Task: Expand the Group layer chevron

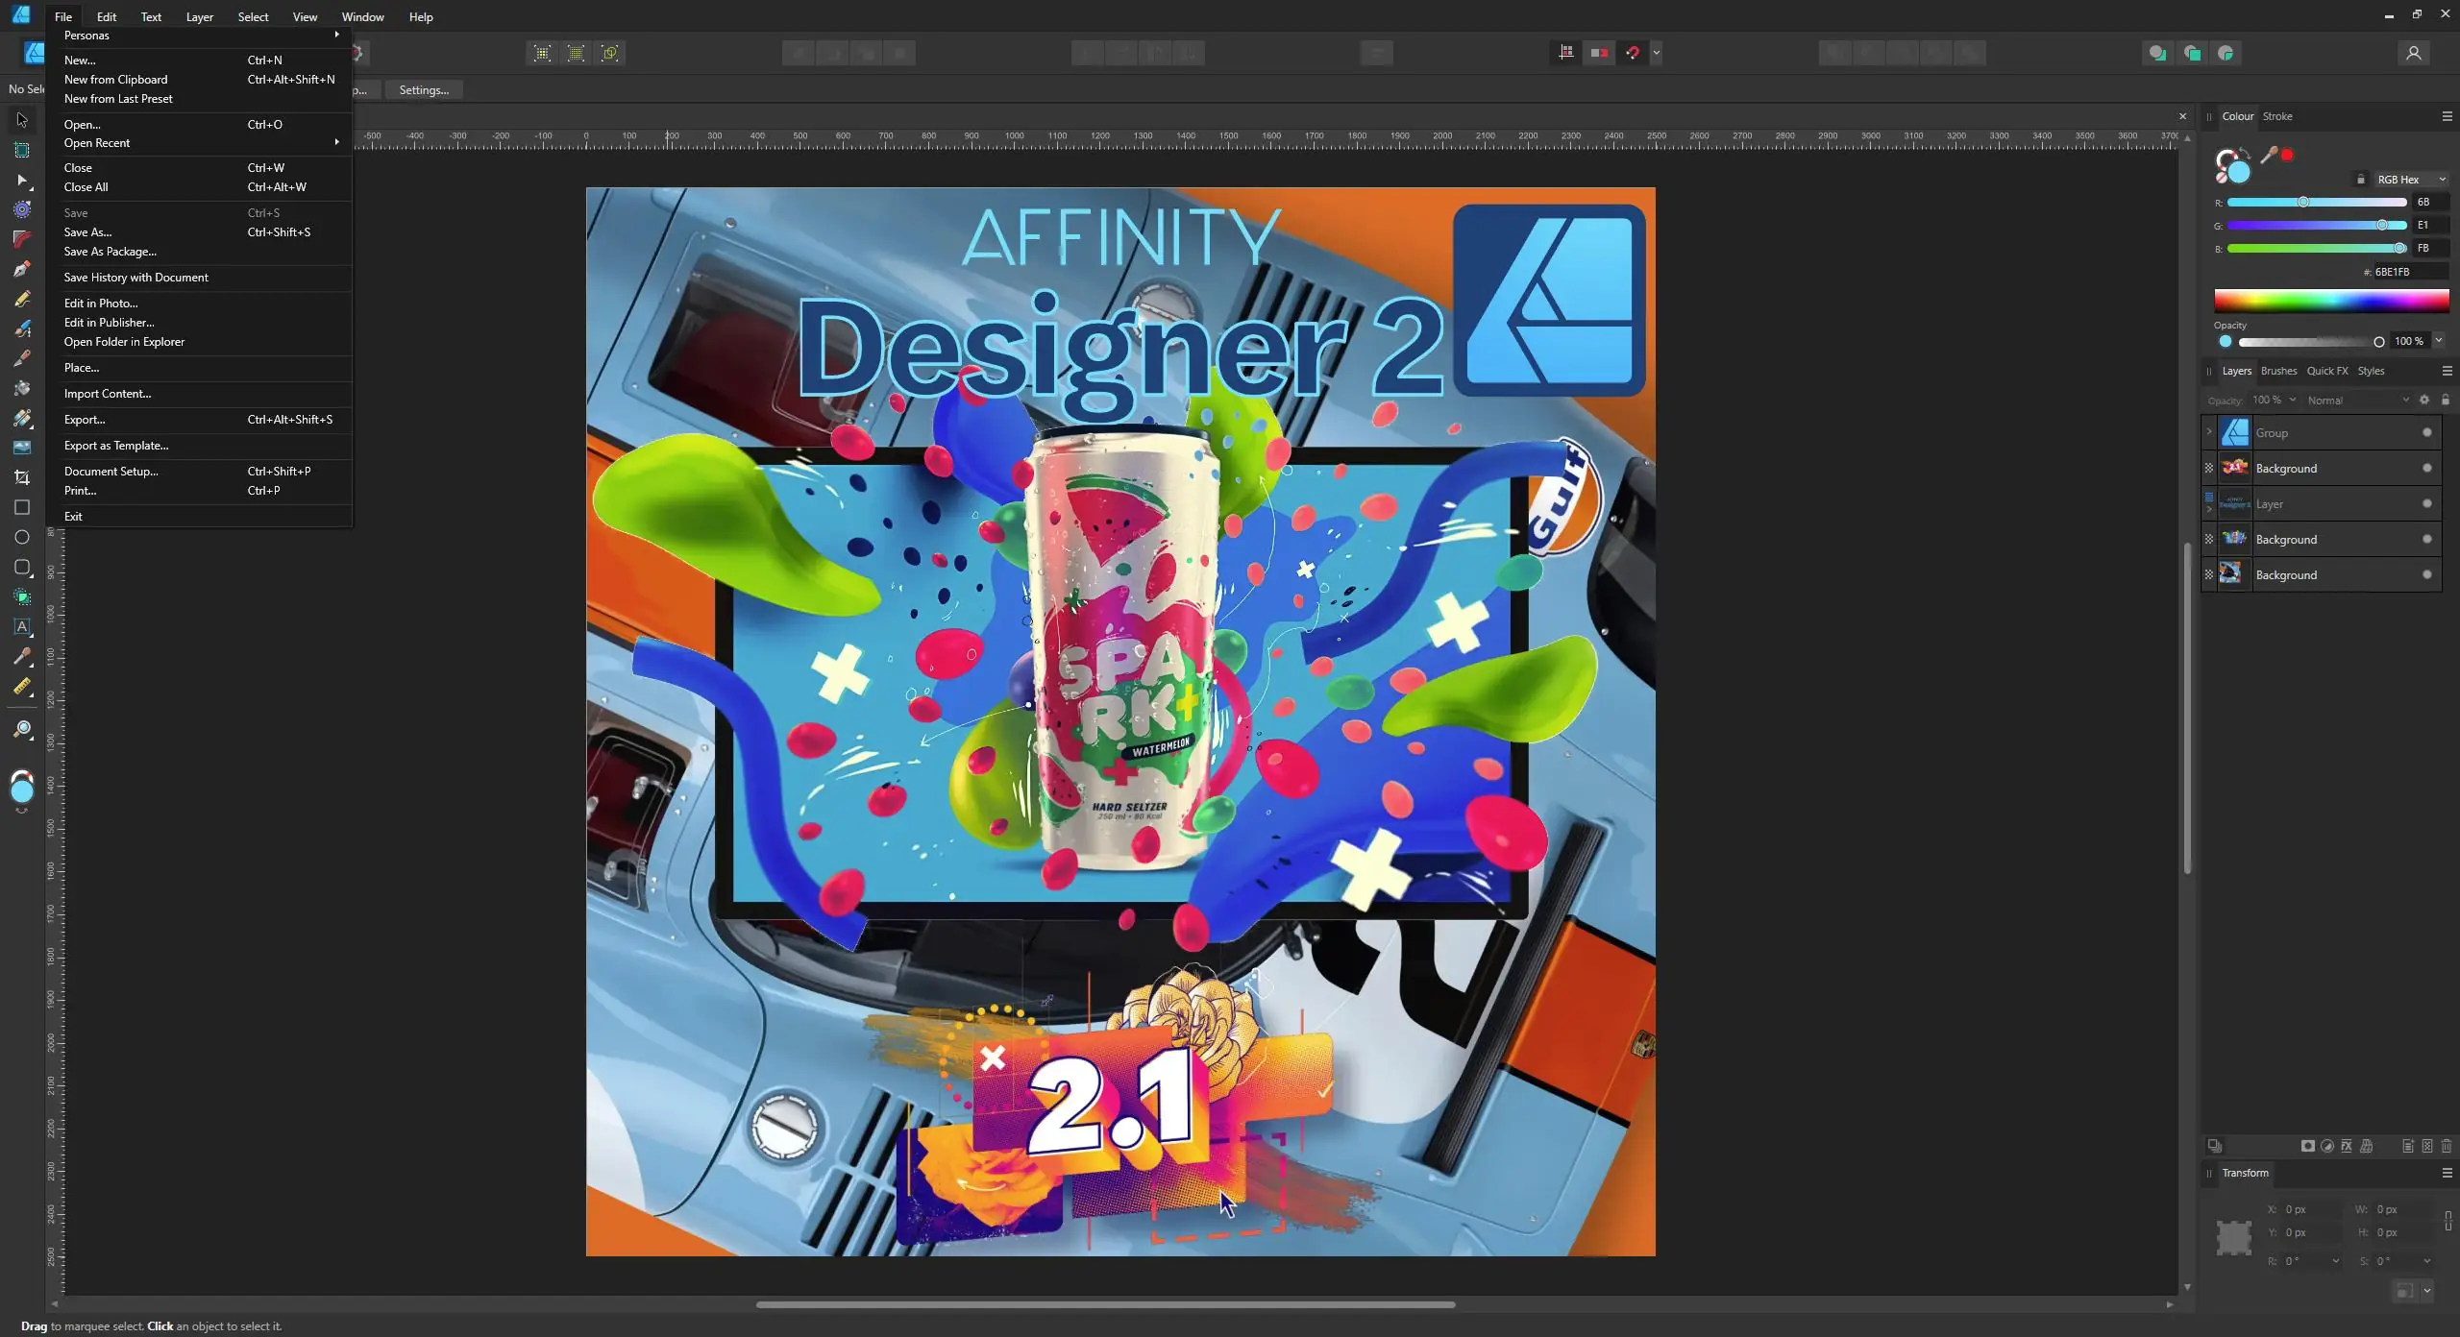Action: click(x=2208, y=432)
